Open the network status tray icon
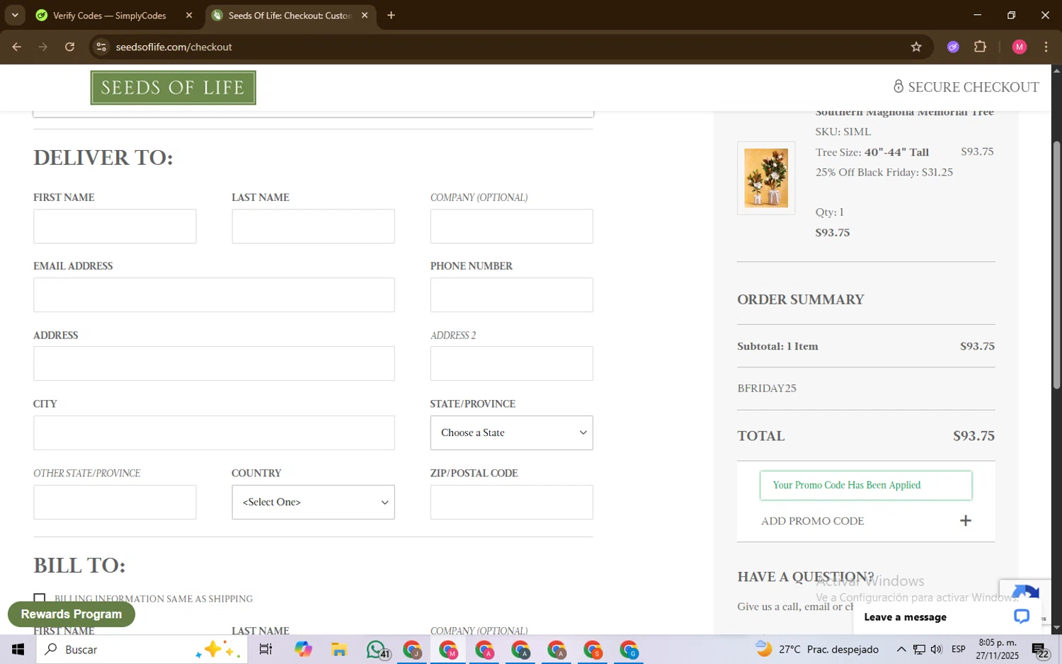Image resolution: width=1062 pixels, height=664 pixels. tap(919, 650)
